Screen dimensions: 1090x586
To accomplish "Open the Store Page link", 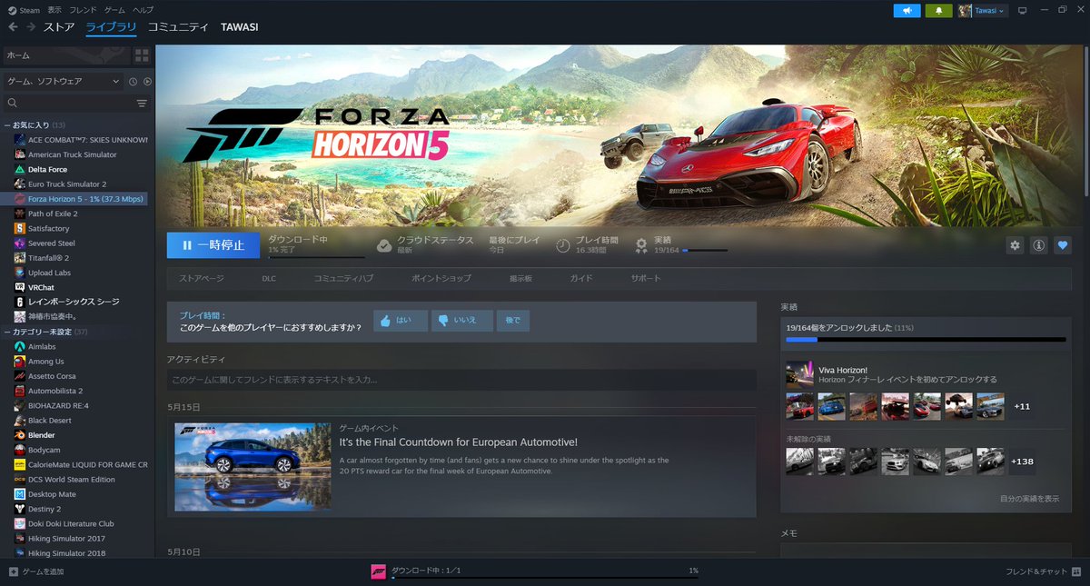I will tap(201, 279).
